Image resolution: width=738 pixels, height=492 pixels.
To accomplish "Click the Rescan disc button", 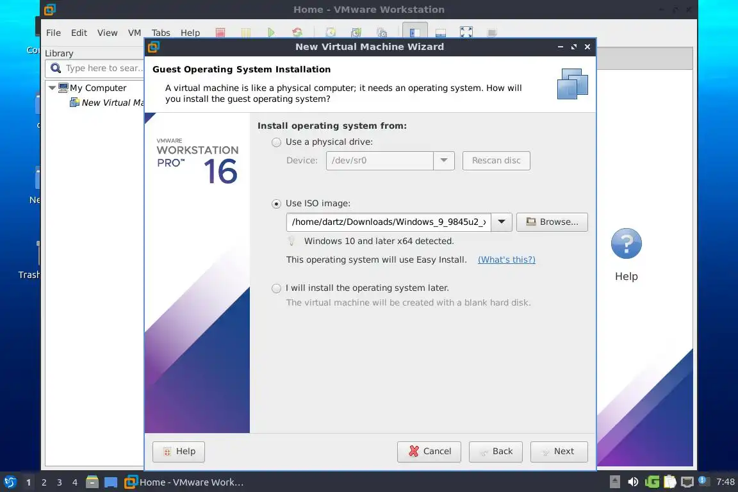I will 496,161.
